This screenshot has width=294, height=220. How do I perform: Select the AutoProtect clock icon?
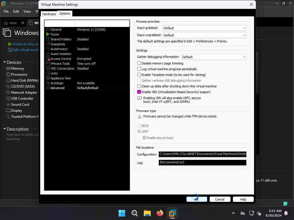pos(48,49)
